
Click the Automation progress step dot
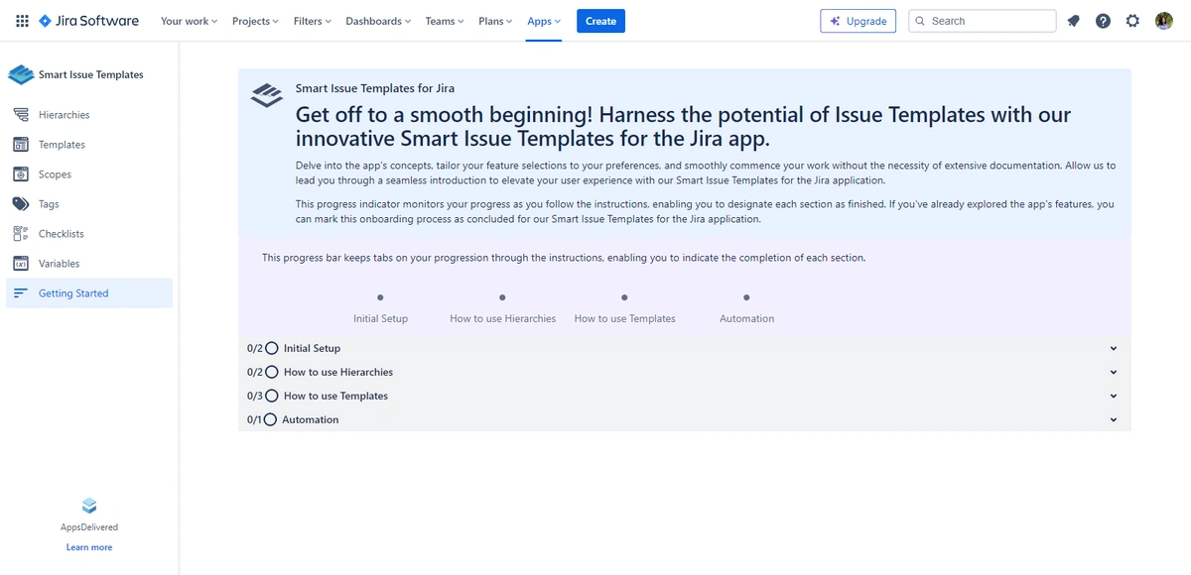[x=746, y=297]
